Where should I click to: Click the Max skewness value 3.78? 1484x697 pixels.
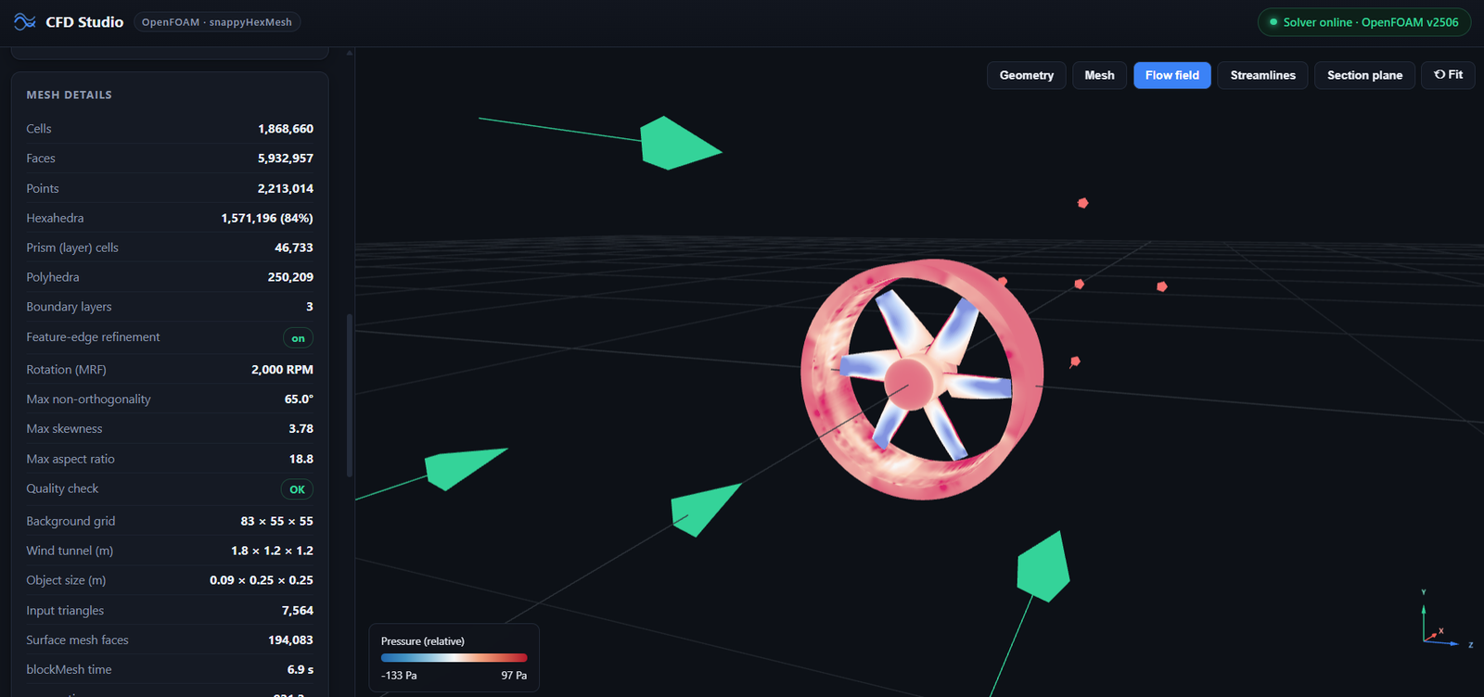301,429
